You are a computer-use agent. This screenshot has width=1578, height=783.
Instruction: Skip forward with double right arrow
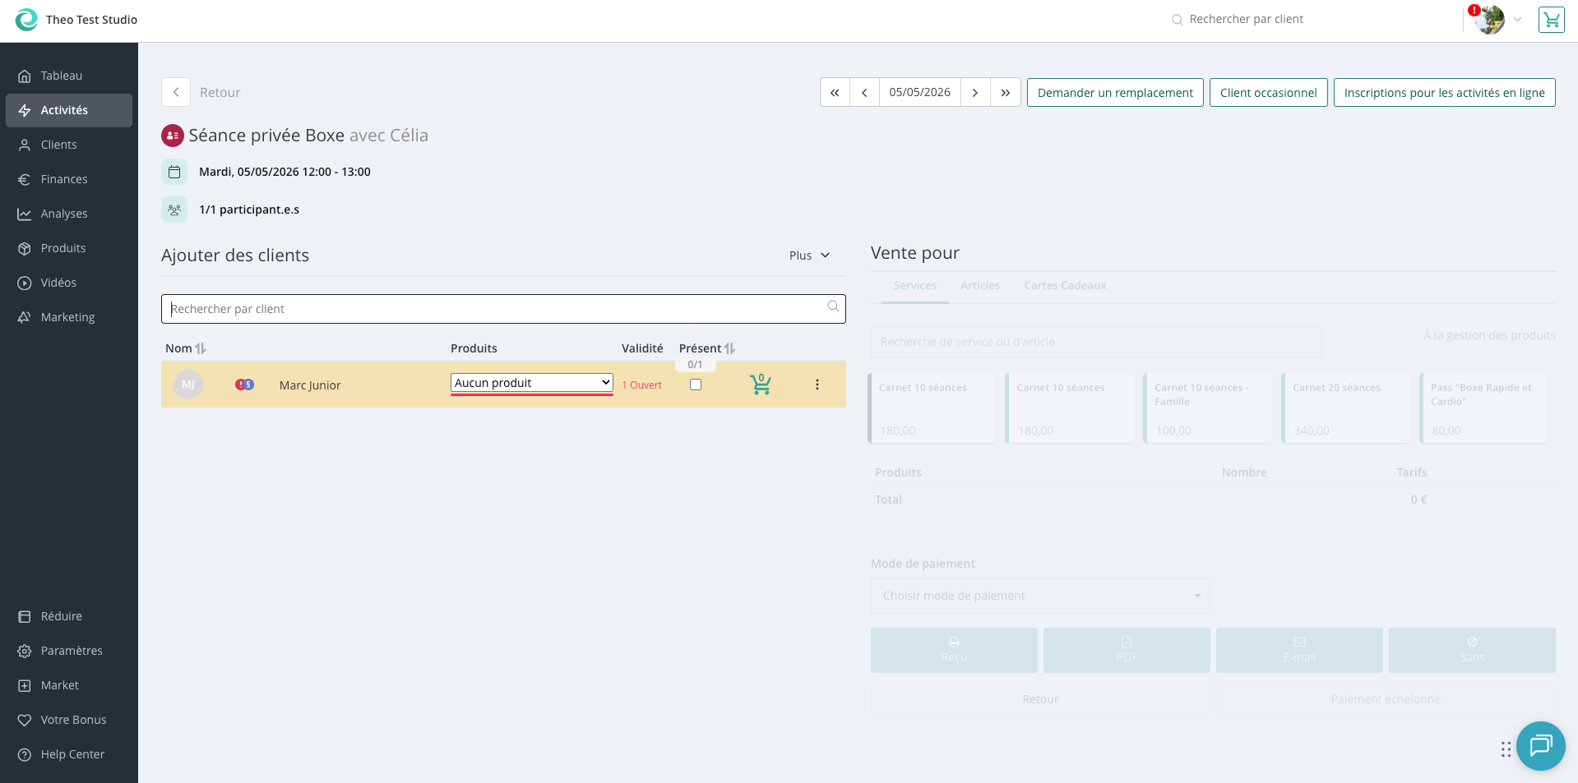(x=1005, y=93)
